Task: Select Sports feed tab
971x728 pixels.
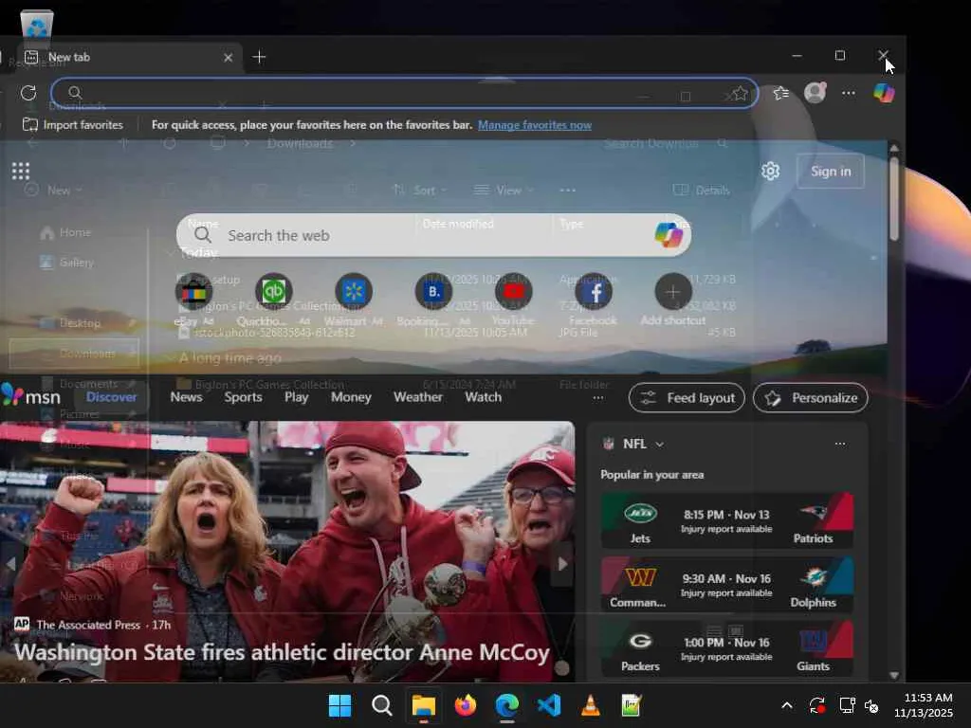Action: pos(243,397)
